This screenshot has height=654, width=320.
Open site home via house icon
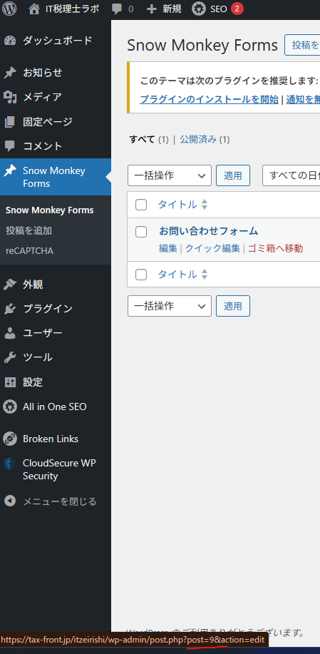(x=35, y=9)
